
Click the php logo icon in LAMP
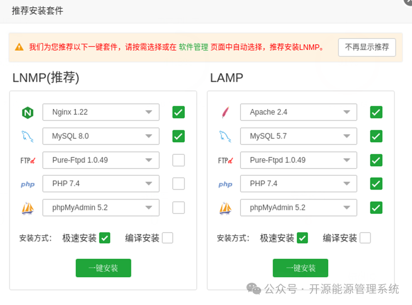[225, 184]
